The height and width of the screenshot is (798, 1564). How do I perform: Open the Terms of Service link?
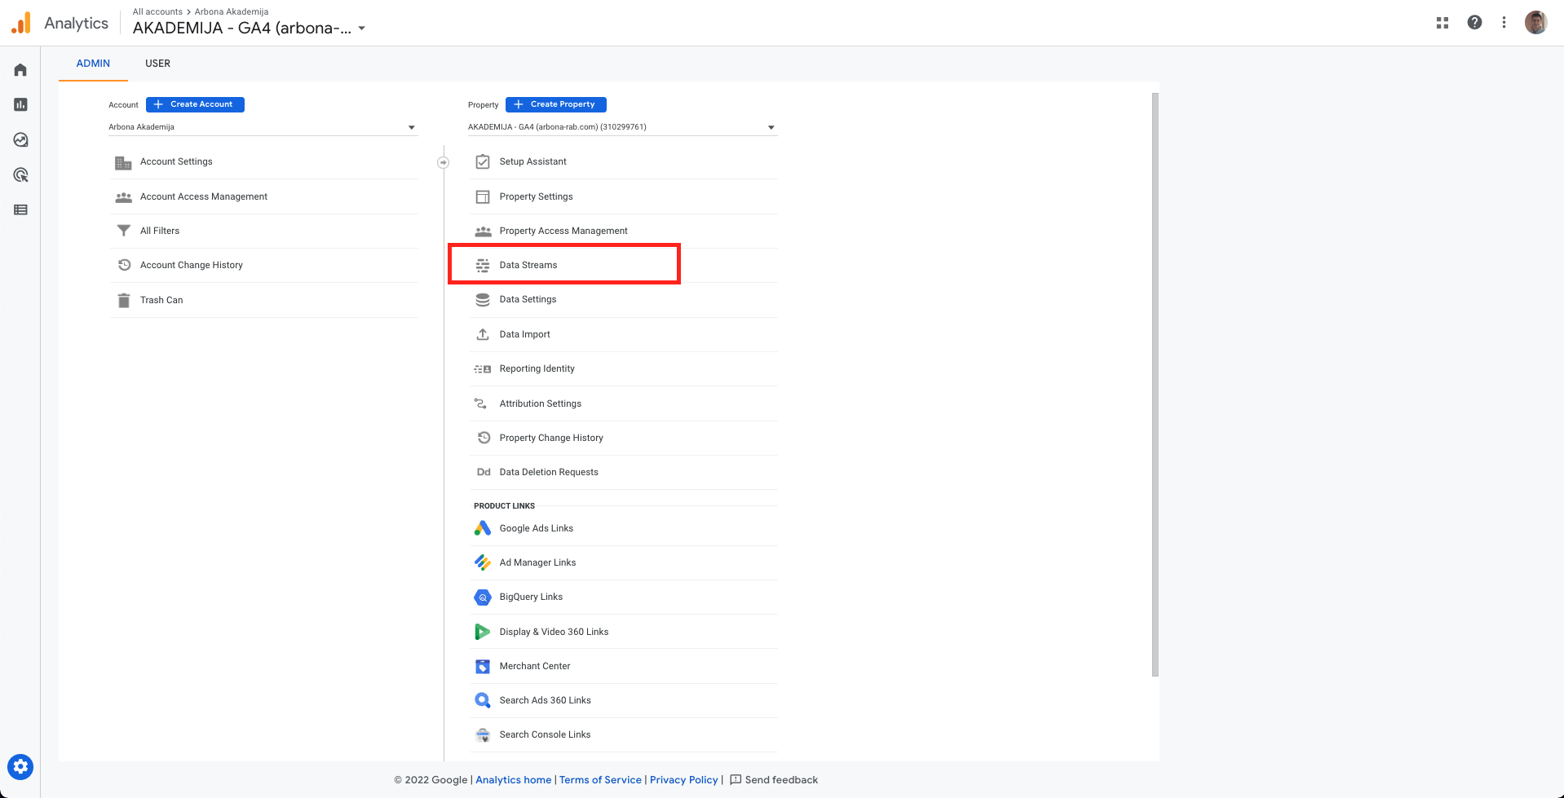(x=600, y=780)
